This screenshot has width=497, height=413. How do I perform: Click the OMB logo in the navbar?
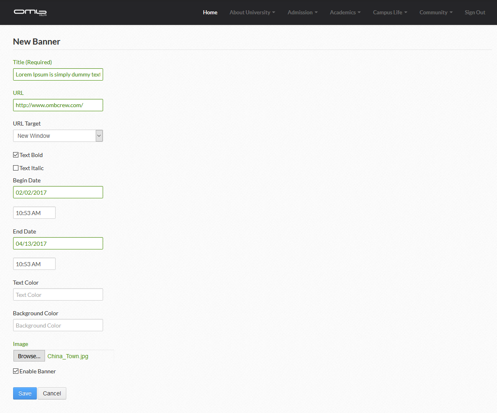30,12
